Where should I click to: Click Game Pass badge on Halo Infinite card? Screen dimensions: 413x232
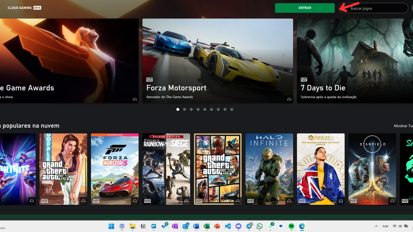(250, 201)
